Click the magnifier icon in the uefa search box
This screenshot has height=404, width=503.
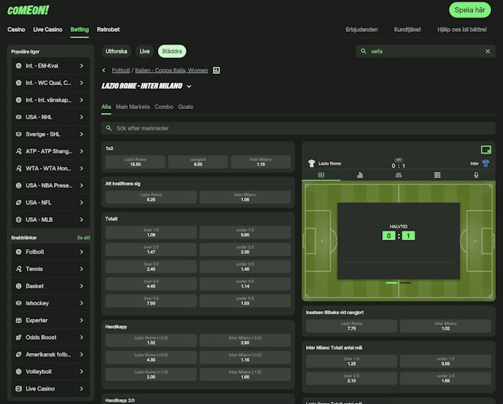363,52
